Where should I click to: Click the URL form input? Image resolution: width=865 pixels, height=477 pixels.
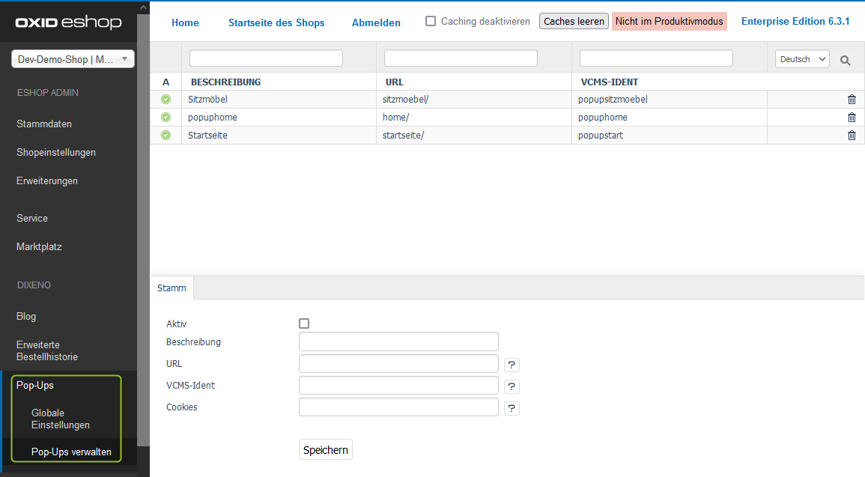coord(398,363)
